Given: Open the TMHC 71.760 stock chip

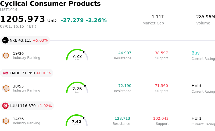Looking at the screenshot, I should coord(27,73).
